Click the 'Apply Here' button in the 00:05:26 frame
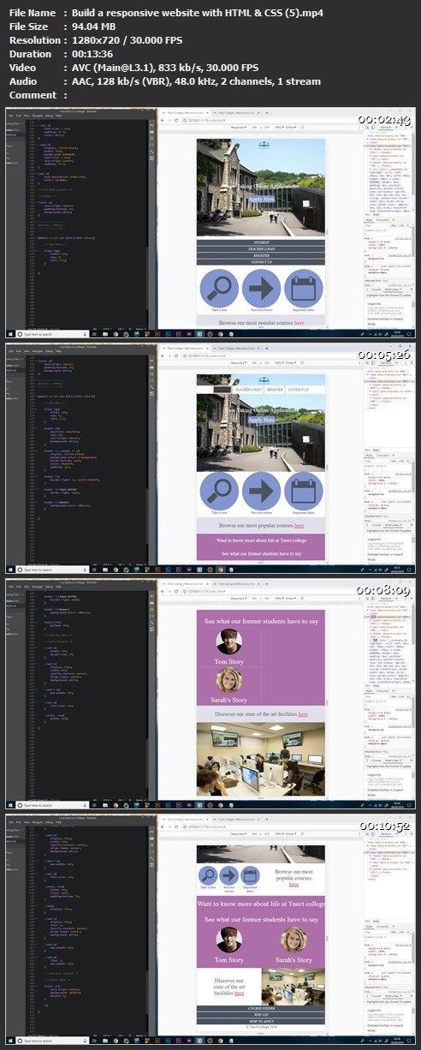Viewport: 421px width, 1050px height. (262, 421)
